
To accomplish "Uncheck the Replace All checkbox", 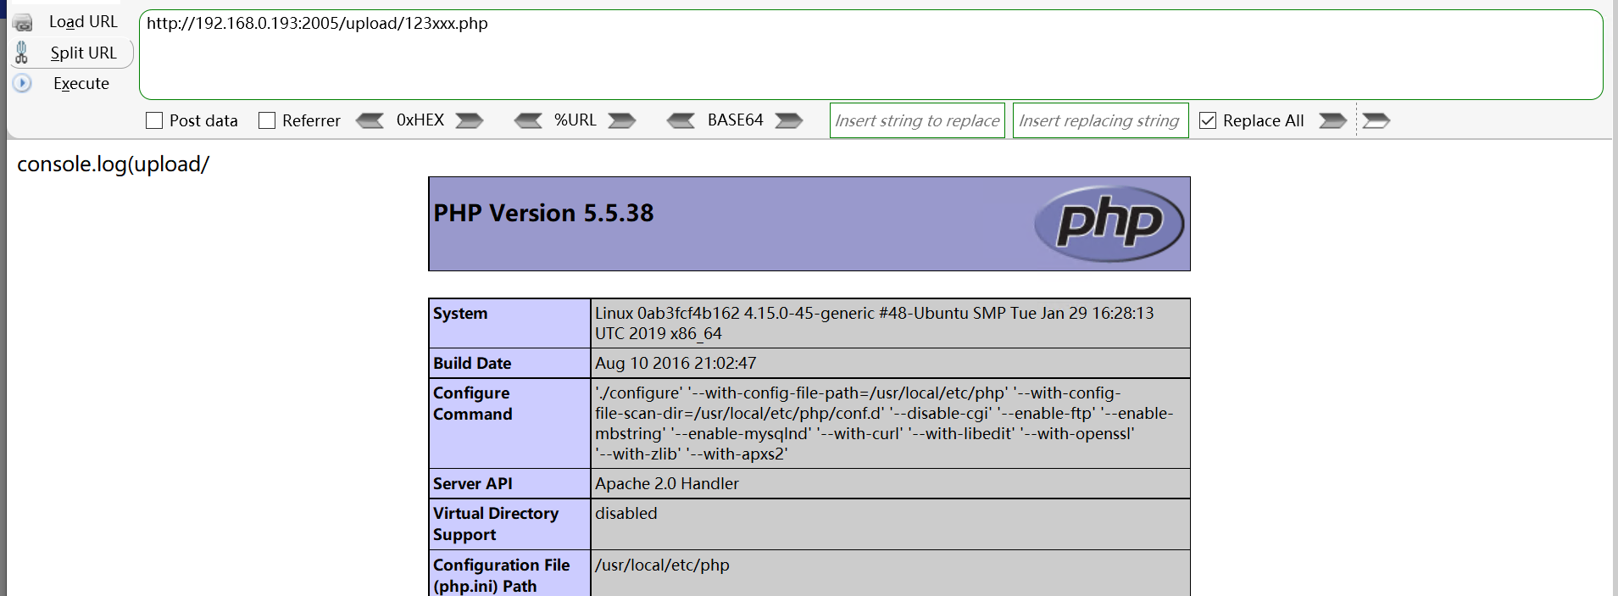I will pyautogui.click(x=1208, y=120).
